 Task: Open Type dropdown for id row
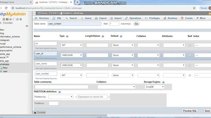72,45
